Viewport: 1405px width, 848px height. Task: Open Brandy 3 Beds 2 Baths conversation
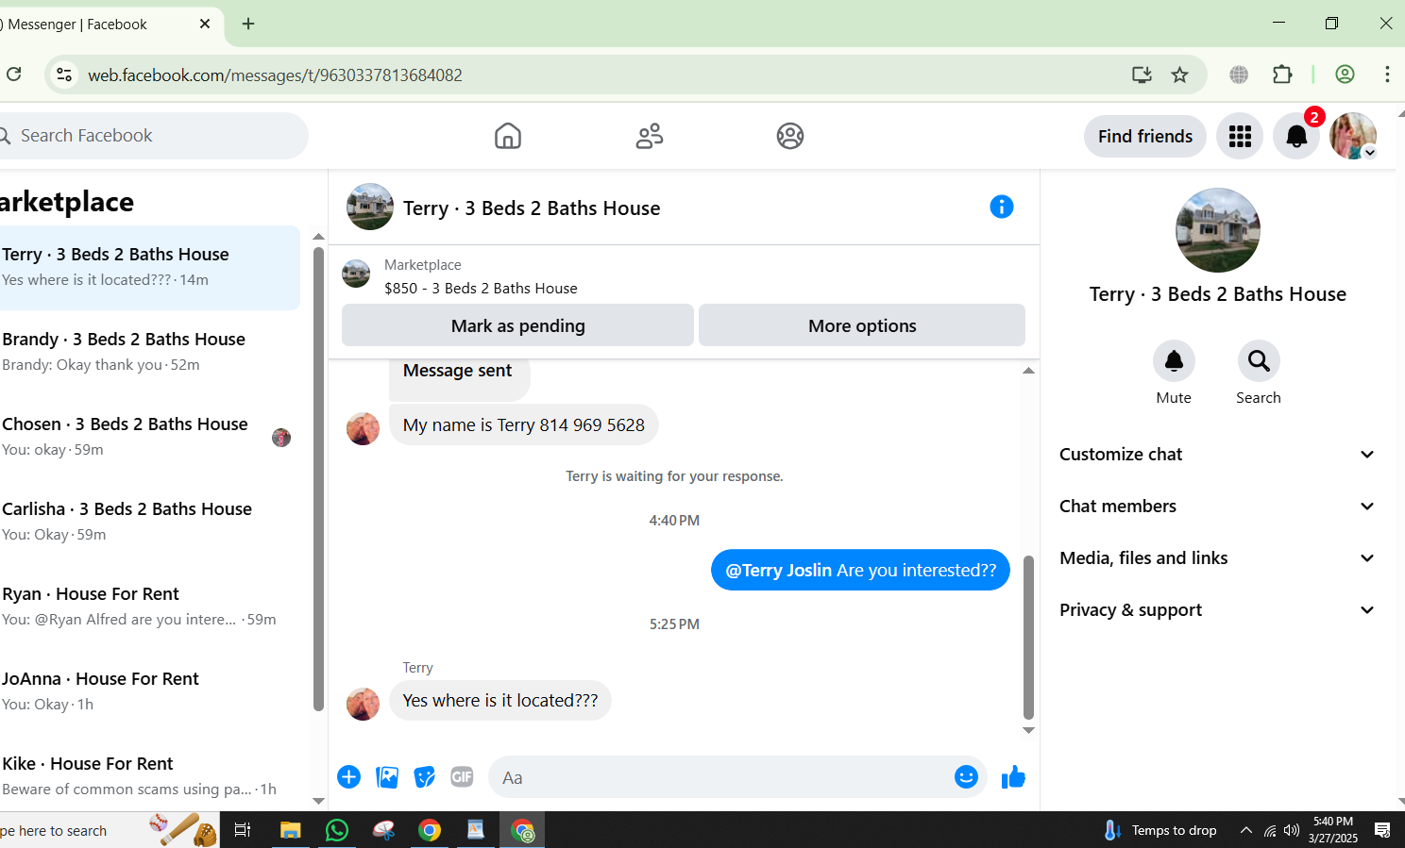point(148,352)
